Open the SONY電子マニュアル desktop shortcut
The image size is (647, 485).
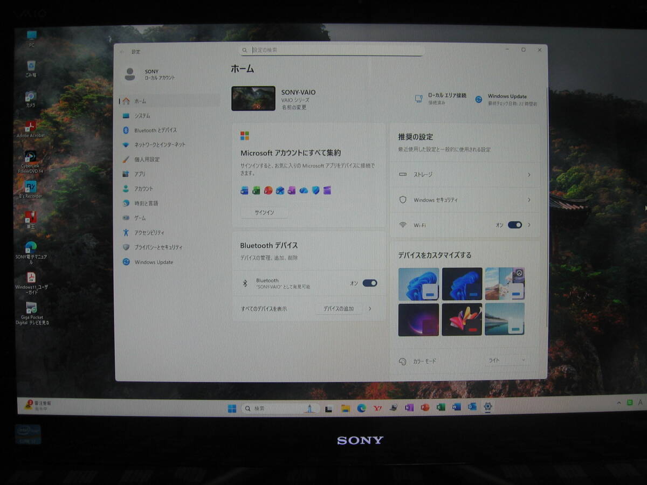pos(31,252)
